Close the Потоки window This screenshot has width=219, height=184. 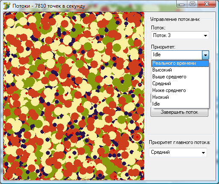[207, 4]
